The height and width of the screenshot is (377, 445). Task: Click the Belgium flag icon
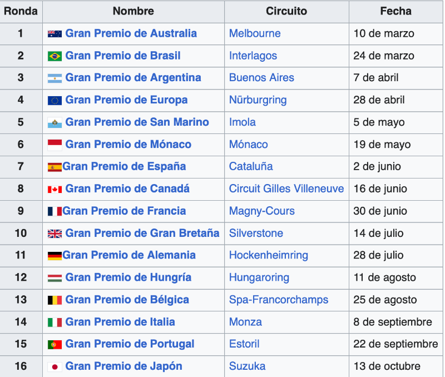(55, 300)
